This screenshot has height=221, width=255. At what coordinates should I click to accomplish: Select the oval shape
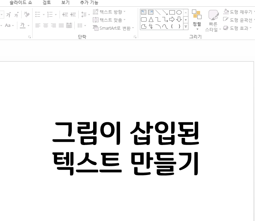(179, 12)
